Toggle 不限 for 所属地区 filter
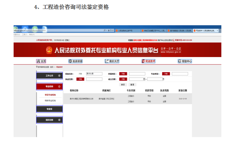 [x=123, y=74]
